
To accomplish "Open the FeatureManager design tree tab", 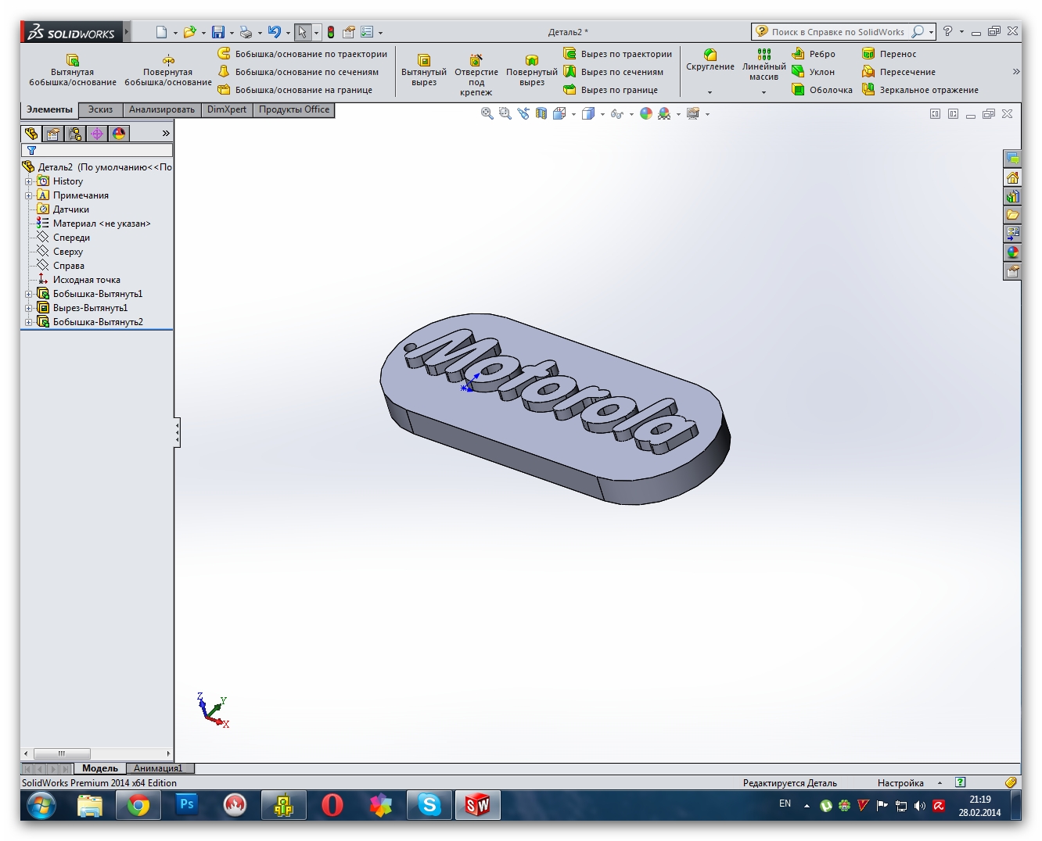I will coord(31,134).
